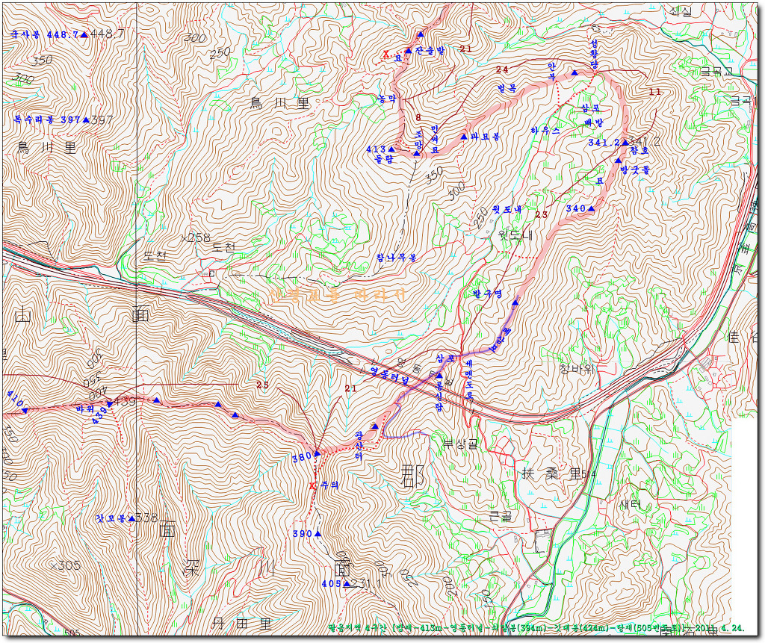
Task: Select the ×258 spot height
Action: [x=195, y=238]
